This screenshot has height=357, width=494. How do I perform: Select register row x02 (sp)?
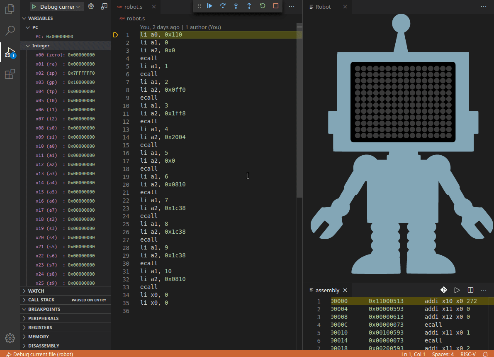pyautogui.click(x=66, y=73)
